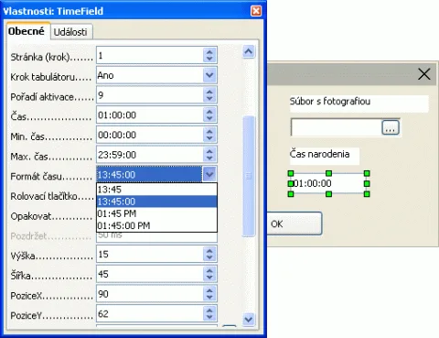Select the time field showing 01:00:00 in form
This screenshot has height=338, width=439.
click(328, 183)
